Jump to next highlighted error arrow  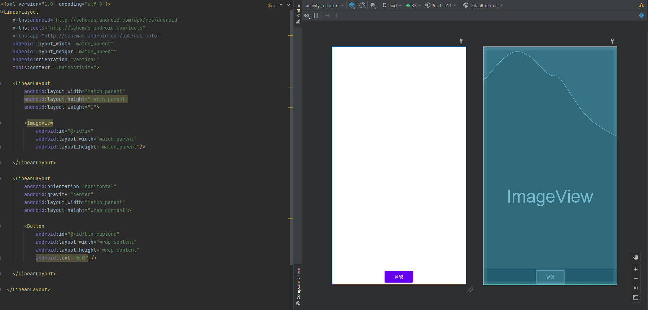click(289, 5)
